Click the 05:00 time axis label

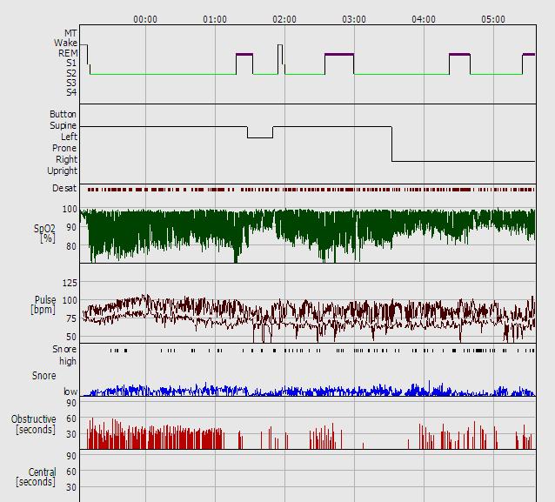(493, 19)
